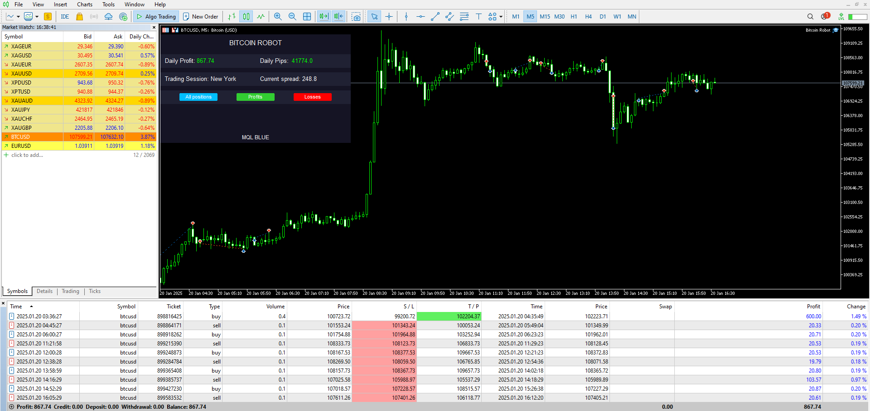Switch chart to bar chart mode
This screenshot has height=411, width=870.
click(232, 17)
